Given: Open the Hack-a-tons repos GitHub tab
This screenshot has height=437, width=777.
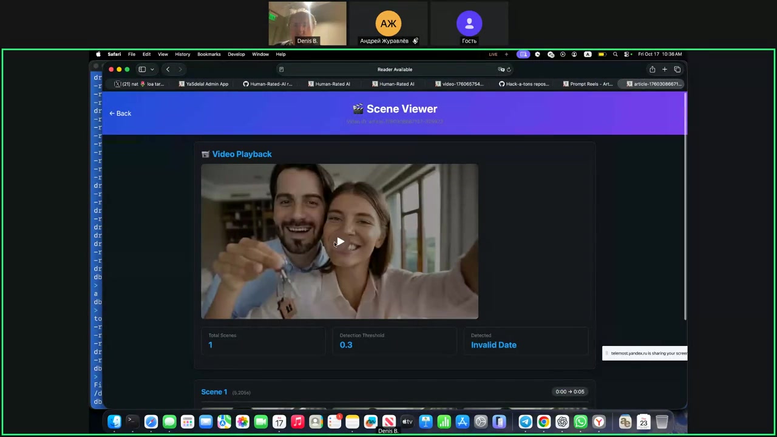Looking at the screenshot, I should tap(524, 84).
